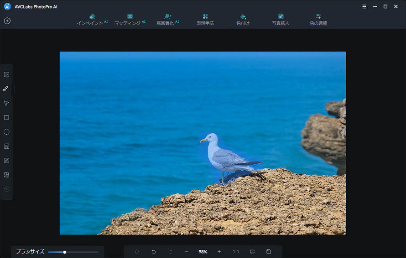Viewport: 406px width, 258px height.
Task: Click the undo arrow
Action: tap(154, 252)
